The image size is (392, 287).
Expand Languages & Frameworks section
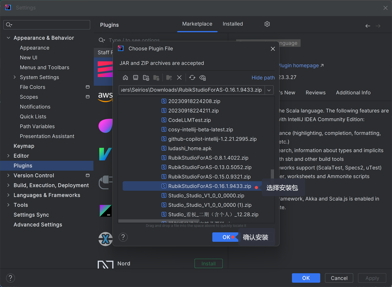click(9, 195)
